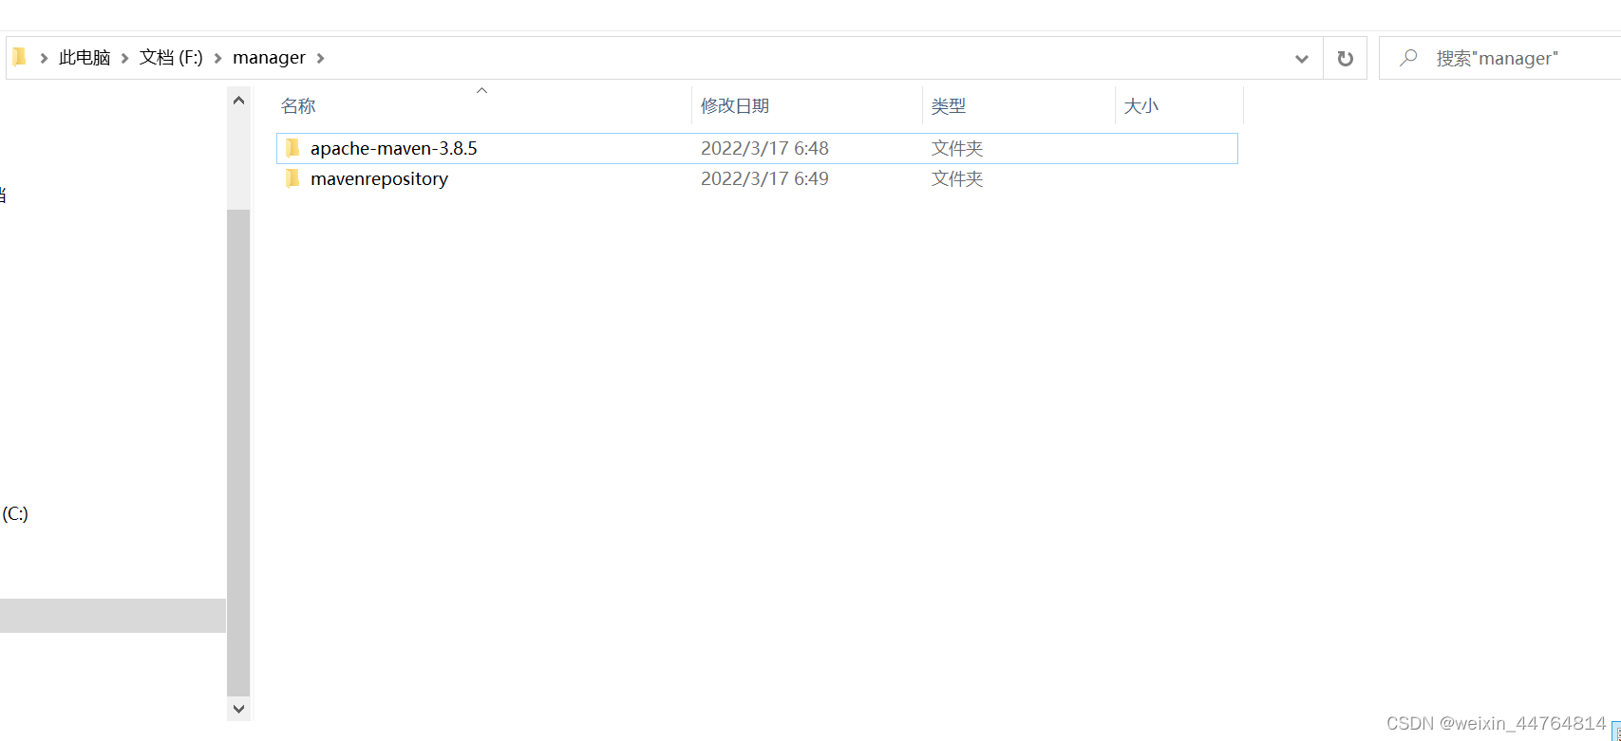The height and width of the screenshot is (741, 1621).
Task: Expand chevron after manager breadcrumb
Action: (x=320, y=58)
